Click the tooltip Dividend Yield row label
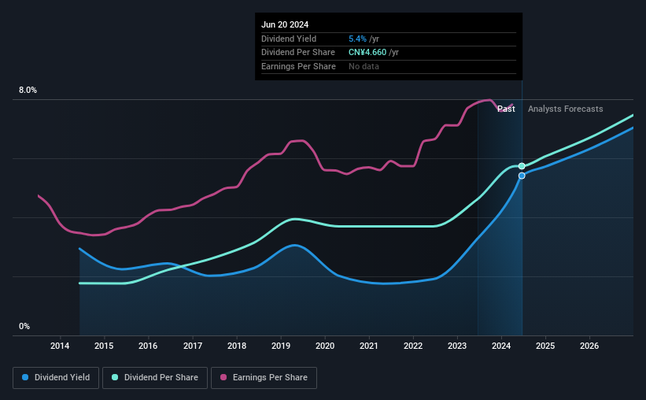The width and height of the screenshot is (646, 400). pyautogui.click(x=289, y=39)
